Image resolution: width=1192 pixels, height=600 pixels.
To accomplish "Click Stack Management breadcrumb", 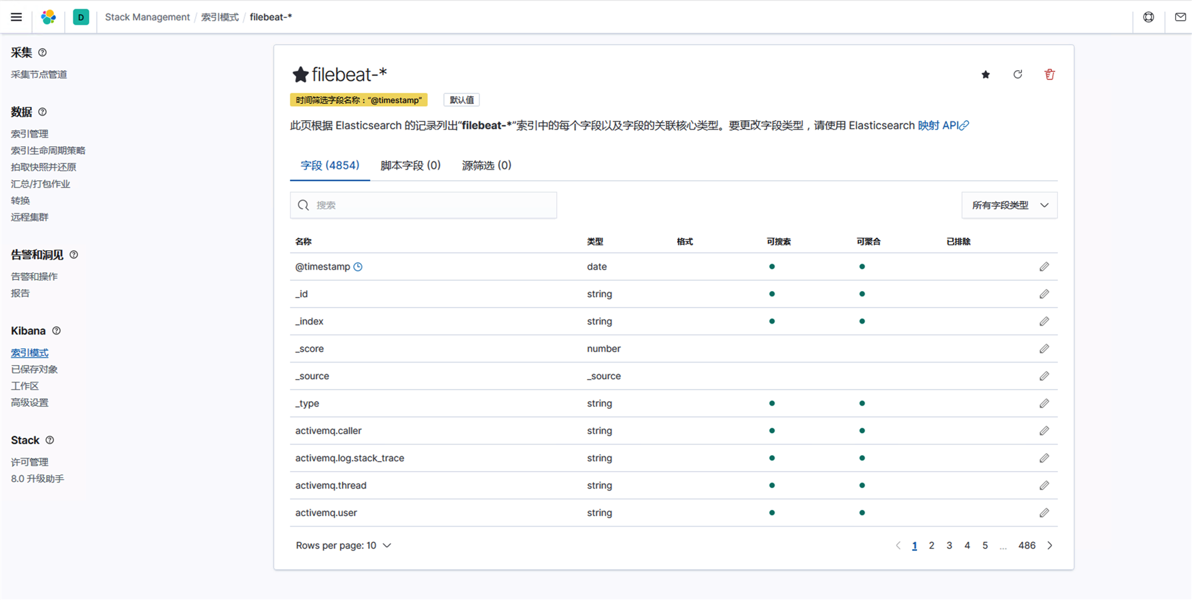I will click(x=148, y=17).
